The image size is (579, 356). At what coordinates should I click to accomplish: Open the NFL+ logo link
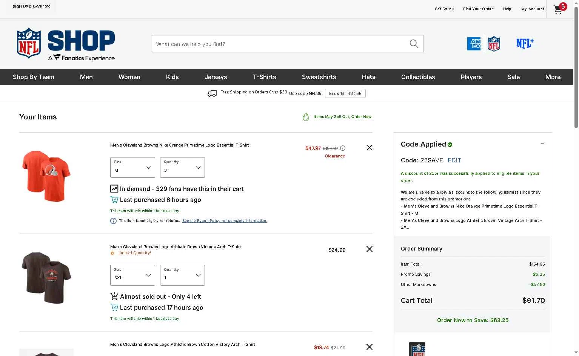tap(525, 43)
